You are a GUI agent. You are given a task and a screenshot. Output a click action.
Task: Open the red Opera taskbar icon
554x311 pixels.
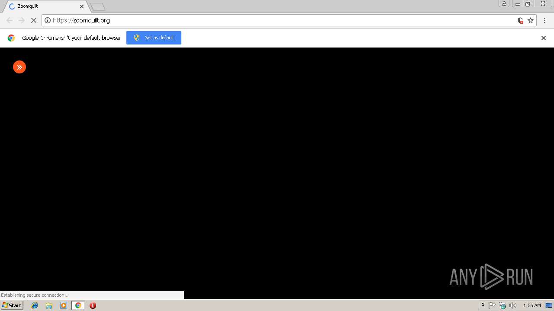click(93, 305)
